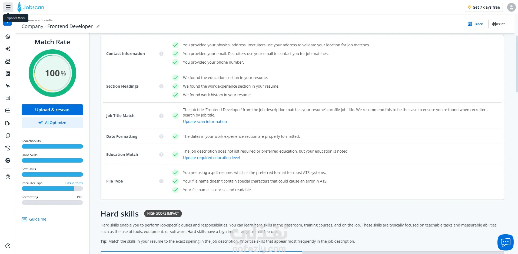Click the Update scan information link

205,122
